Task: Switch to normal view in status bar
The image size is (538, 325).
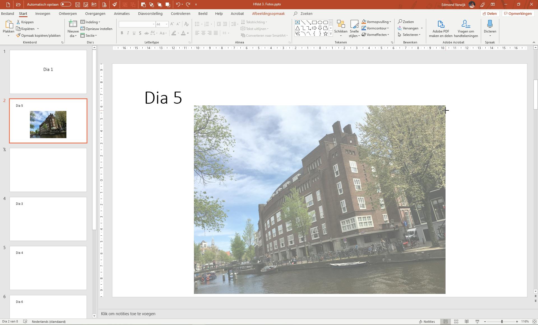Action: coord(446,322)
